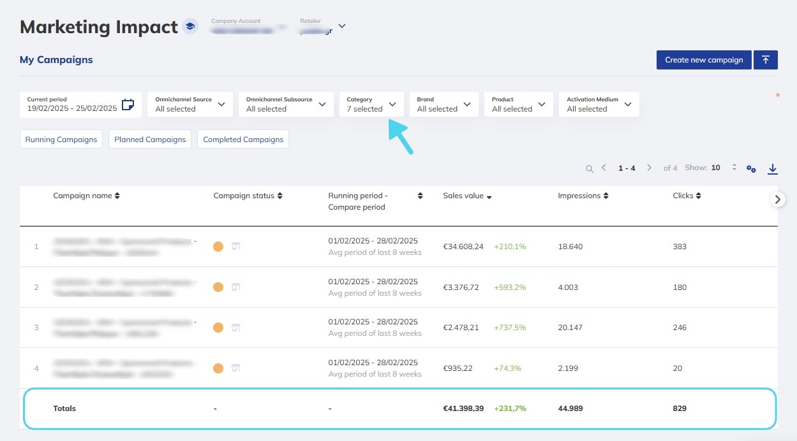Viewport: 797px width, 441px height.
Task: Open the table search magnifier icon
Action: 590,169
